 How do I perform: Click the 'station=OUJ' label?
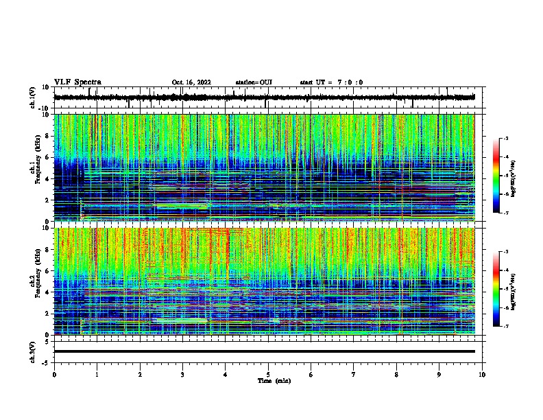click(x=254, y=82)
